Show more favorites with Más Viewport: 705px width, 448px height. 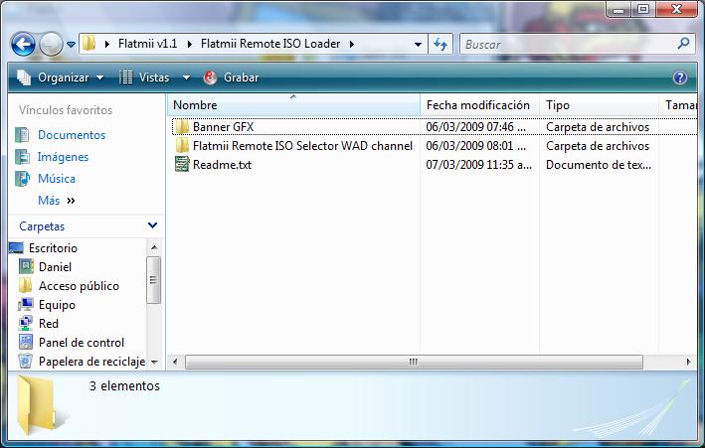[57, 201]
